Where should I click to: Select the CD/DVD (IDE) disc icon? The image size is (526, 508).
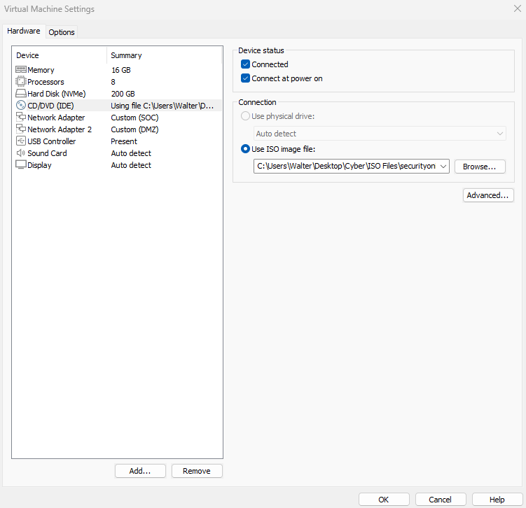(x=21, y=106)
